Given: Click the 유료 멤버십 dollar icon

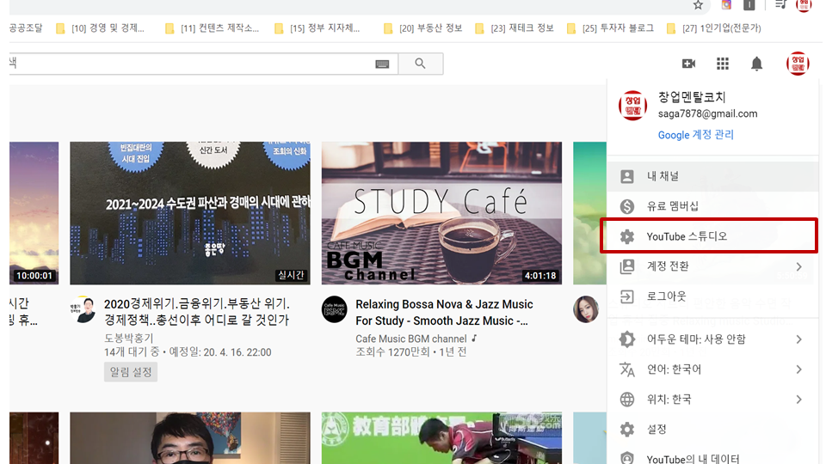Looking at the screenshot, I should click(627, 206).
